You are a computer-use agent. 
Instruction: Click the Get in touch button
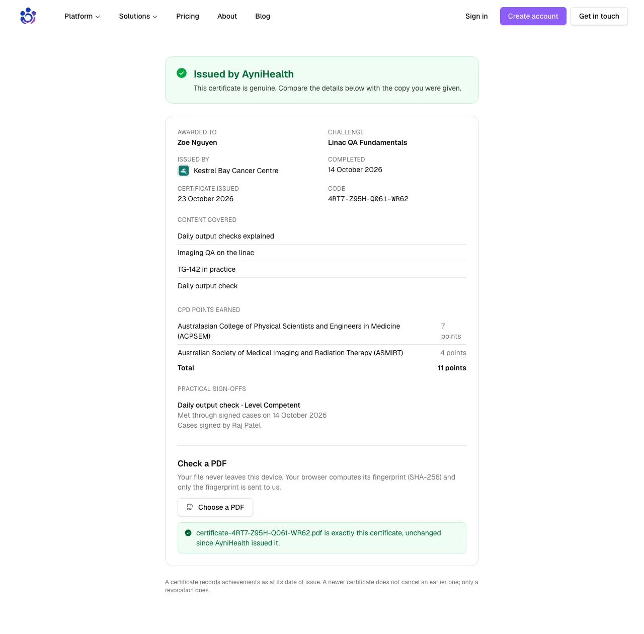tap(599, 16)
